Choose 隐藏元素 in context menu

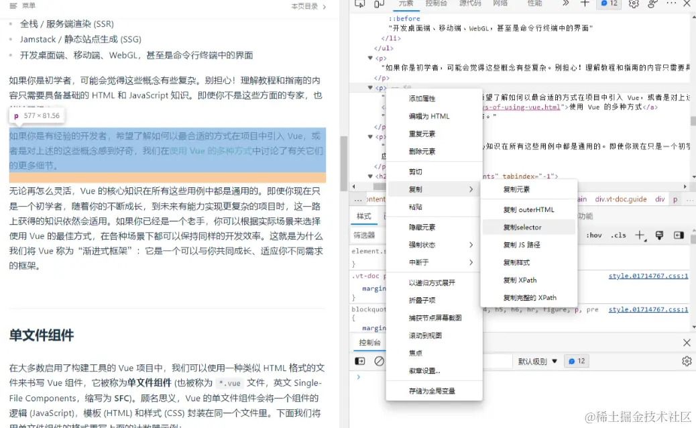click(434, 227)
